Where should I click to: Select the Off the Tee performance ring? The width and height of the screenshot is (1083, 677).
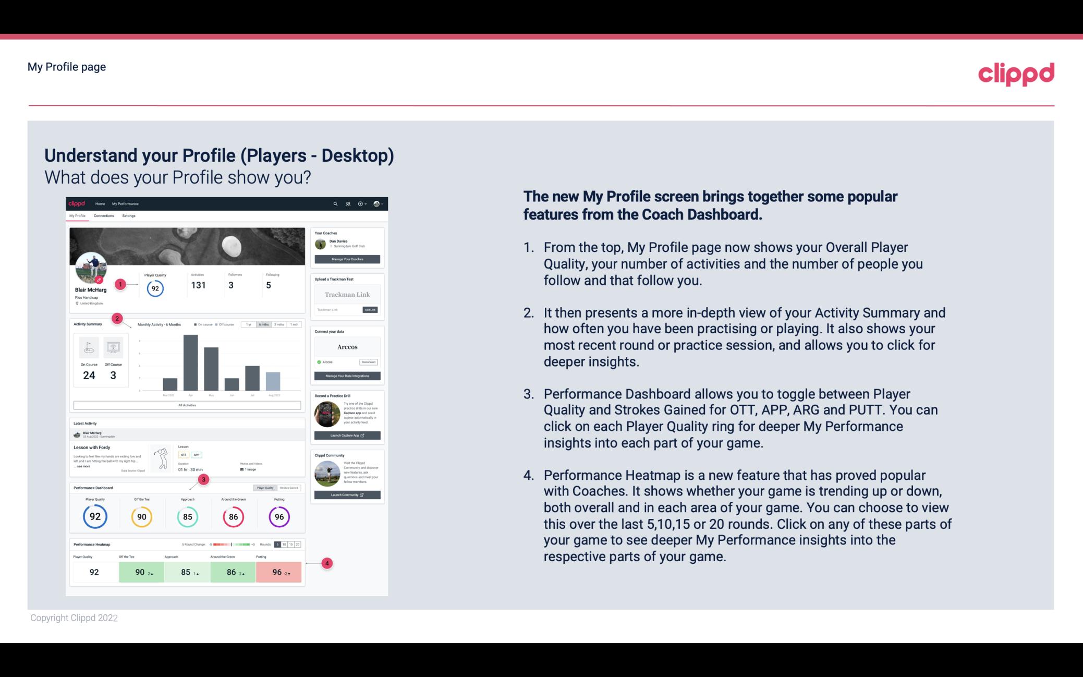tap(140, 516)
